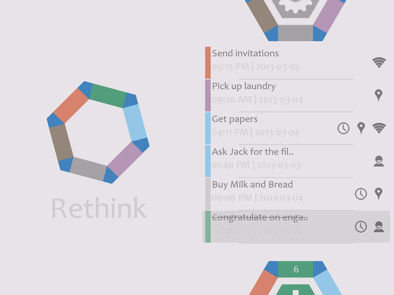Screen dimensions: 394x295
Task: Select the Buy Milk and Bread task
Action: click(279, 194)
